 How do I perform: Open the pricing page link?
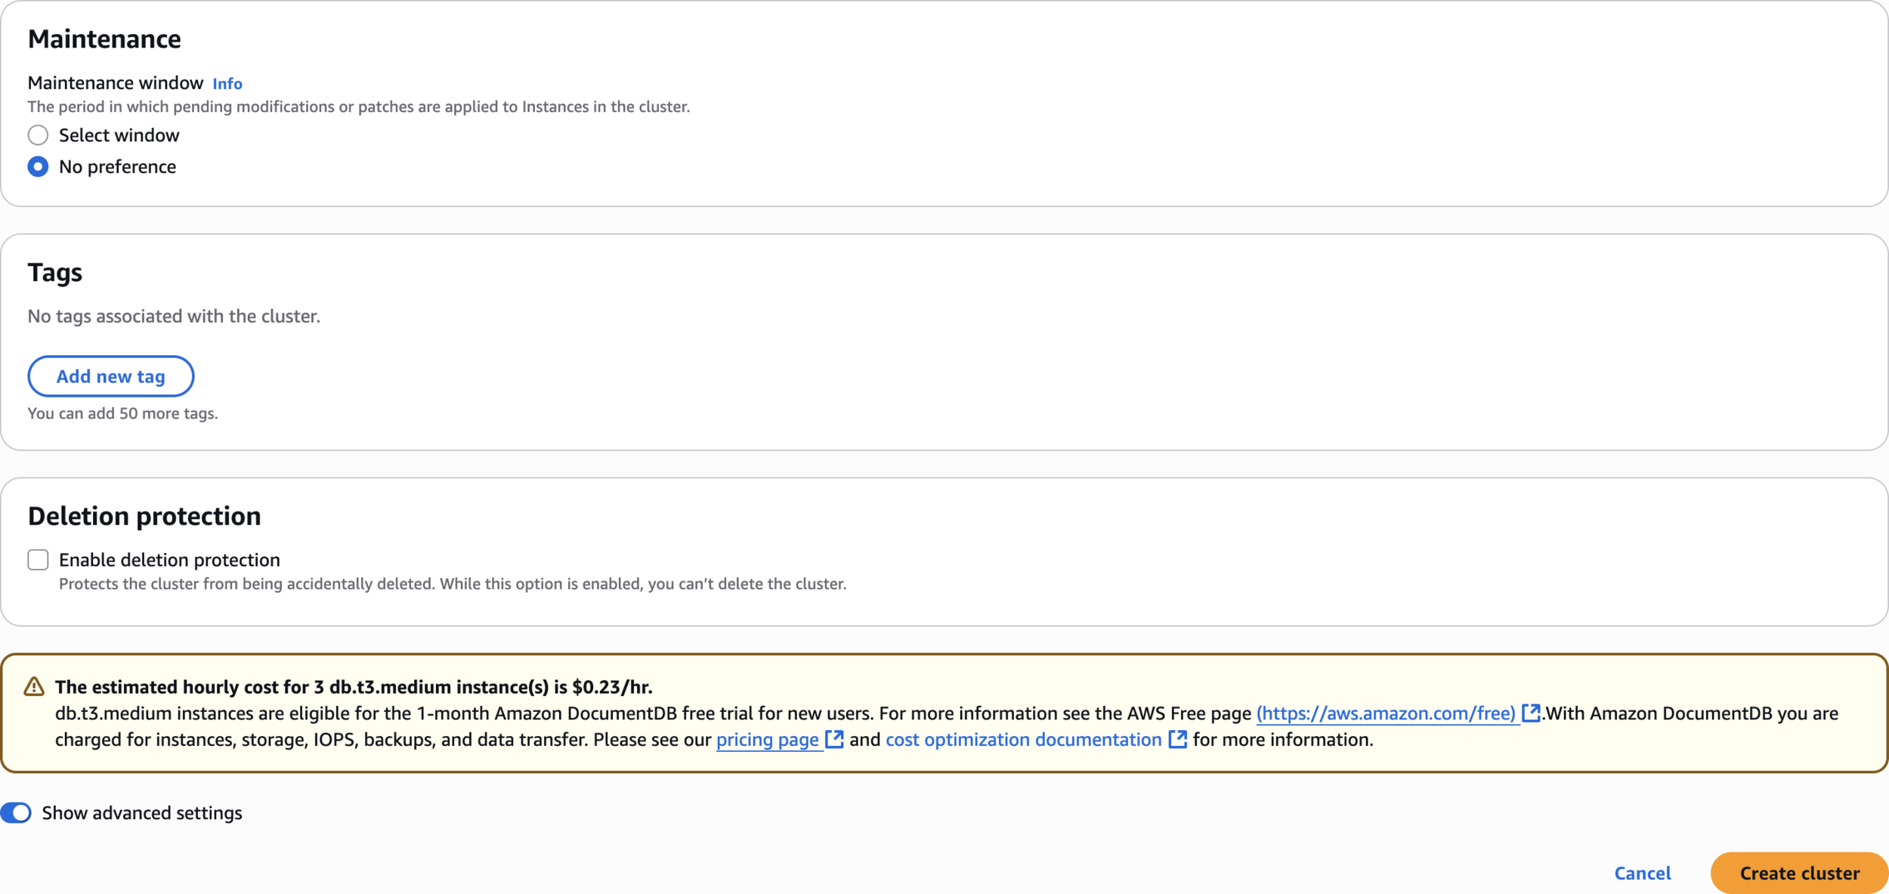[x=767, y=740]
